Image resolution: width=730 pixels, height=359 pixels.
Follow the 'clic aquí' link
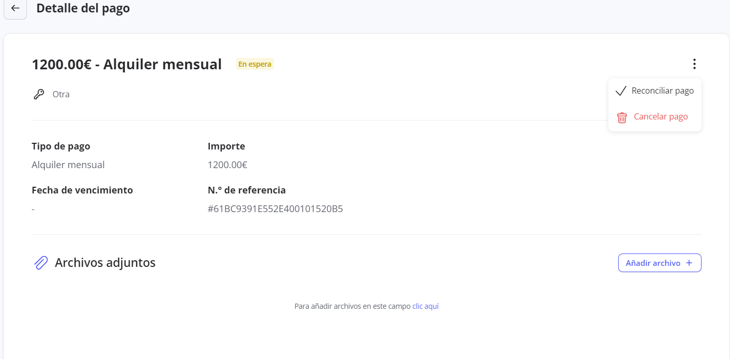(x=425, y=306)
